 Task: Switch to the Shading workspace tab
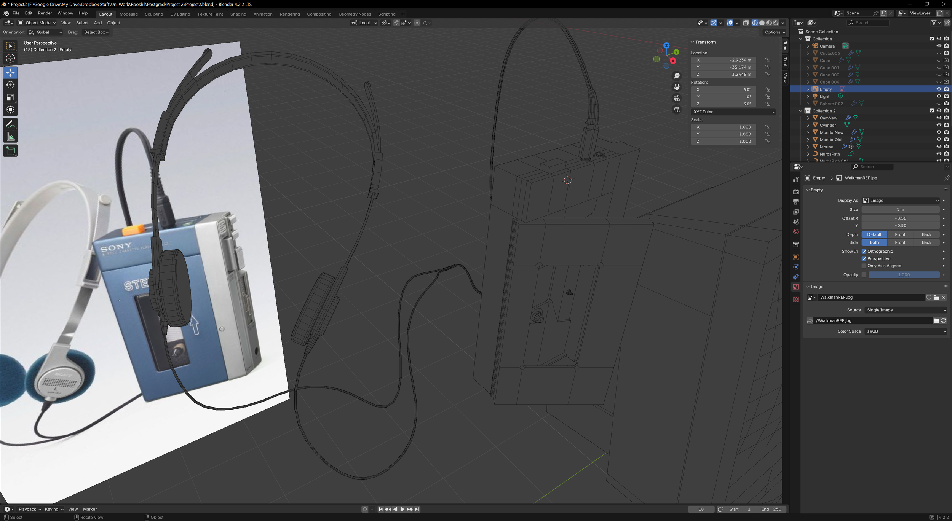click(238, 14)
